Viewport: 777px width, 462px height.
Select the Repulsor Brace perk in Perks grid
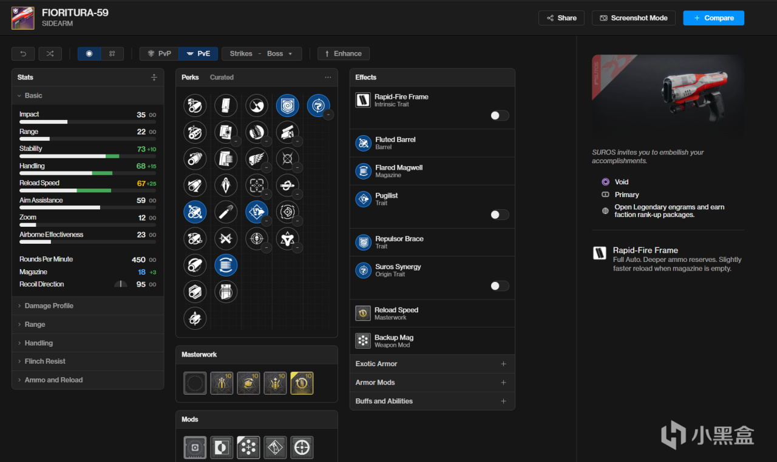[287, 105]
